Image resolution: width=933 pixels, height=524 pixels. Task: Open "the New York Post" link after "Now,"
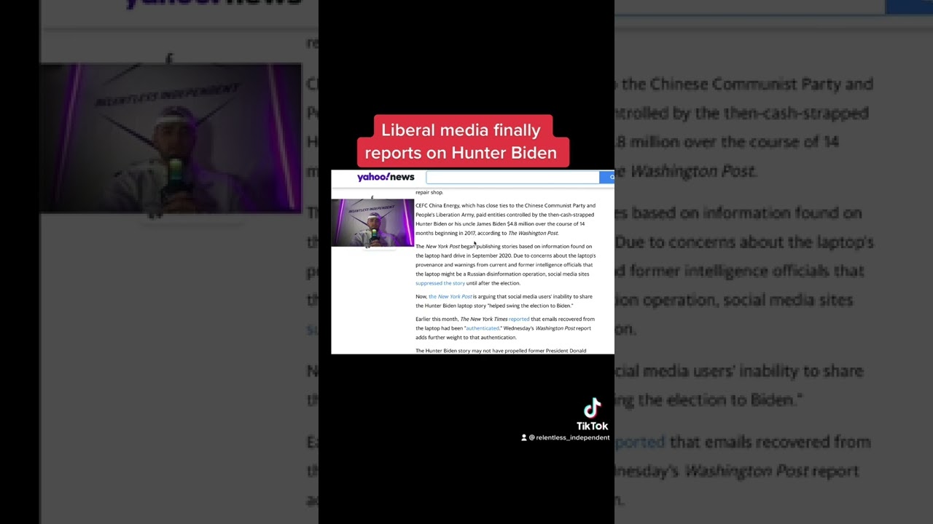(x=450, y=296)
